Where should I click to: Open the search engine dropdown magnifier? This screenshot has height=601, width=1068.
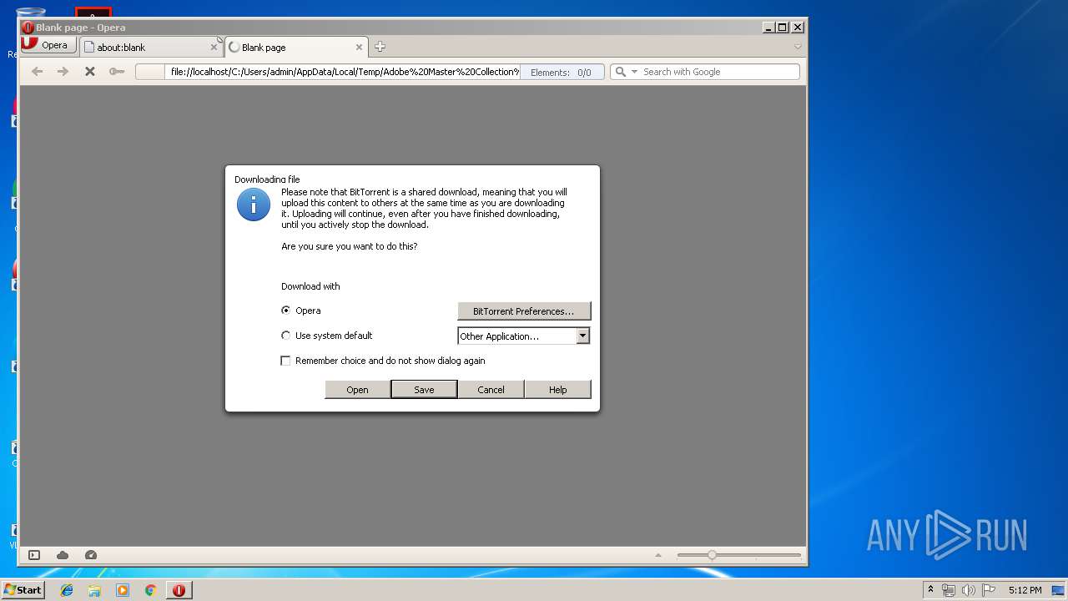coord(625,72)
